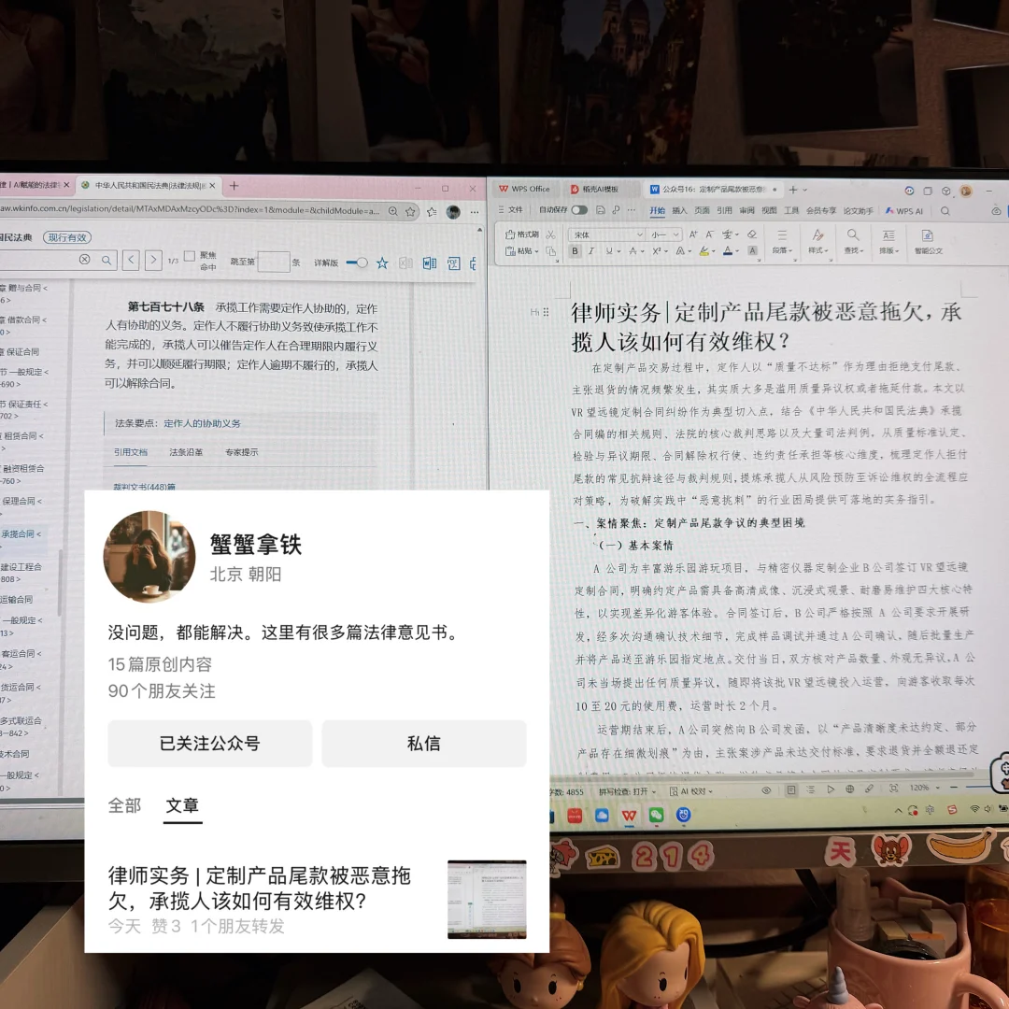This screenshot has height=1009, width=1009.
Task: Click the eraser Clear Formatting icon
Action: pos(751,234)
